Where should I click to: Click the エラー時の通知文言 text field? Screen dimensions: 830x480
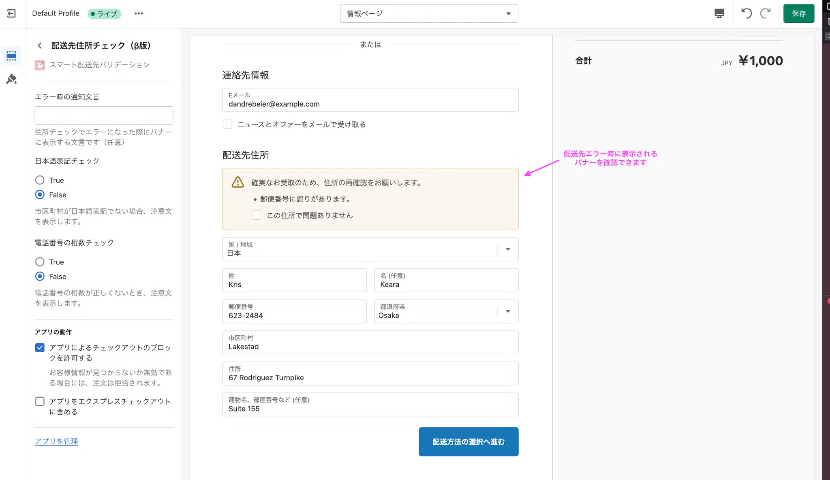[104, 115]
